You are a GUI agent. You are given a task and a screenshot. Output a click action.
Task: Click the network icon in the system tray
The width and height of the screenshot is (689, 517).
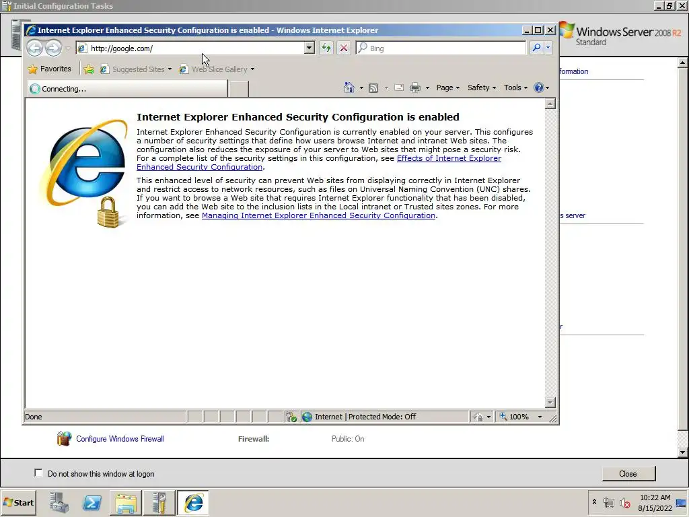click(x=608, y=502)
